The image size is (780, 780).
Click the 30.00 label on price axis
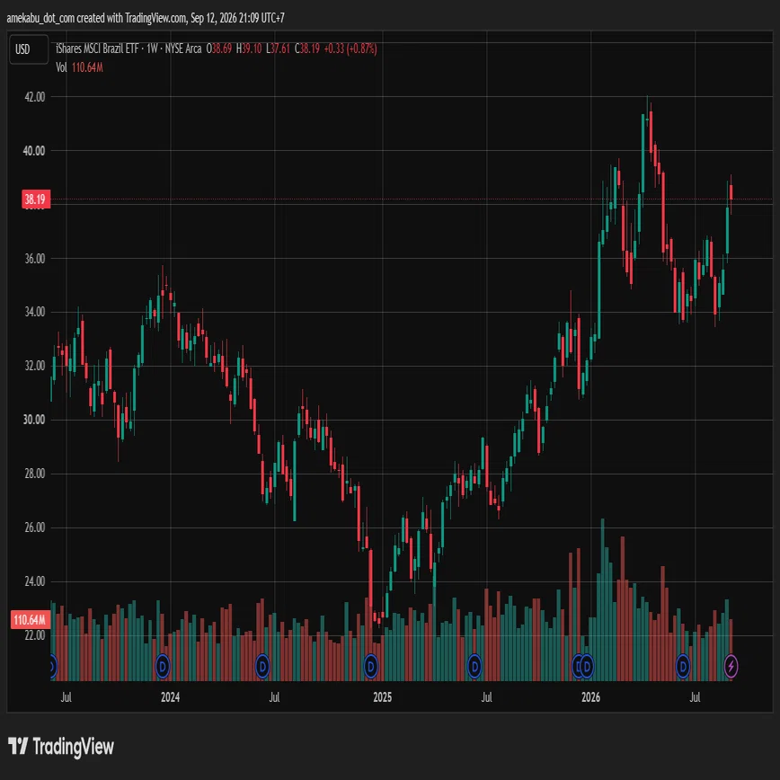pos(34,420)
